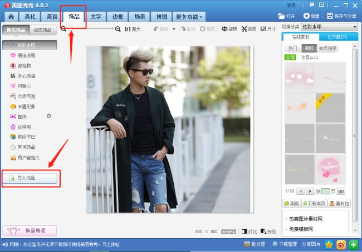Screen dimensions: 362x252
Task: Click the 旋转 rotate tool
Action: [x=229, y=29]
